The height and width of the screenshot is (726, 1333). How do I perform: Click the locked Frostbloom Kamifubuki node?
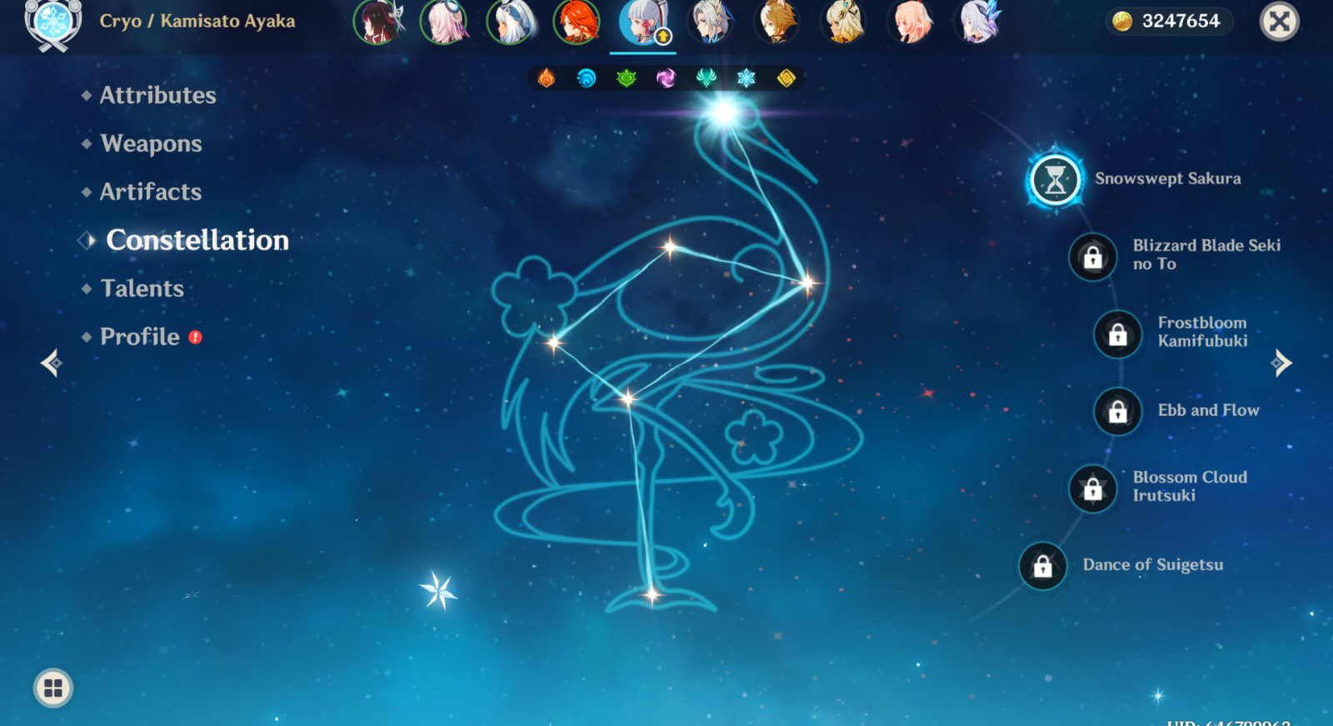click(1118, 334)
